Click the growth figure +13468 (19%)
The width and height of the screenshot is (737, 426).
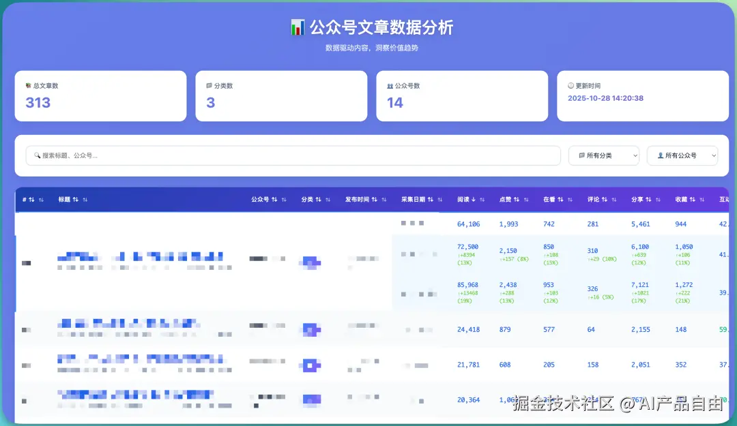coord(467,297)
